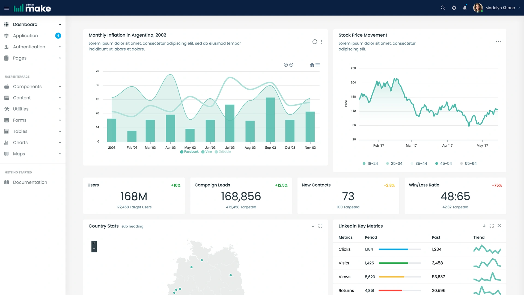This screenshot has width=524, height=295.
Task: Toggle 25-34 legend item
Action: click(394, 164)
